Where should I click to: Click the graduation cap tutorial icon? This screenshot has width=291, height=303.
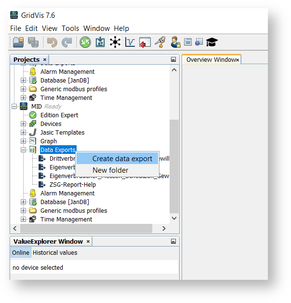pyautogui.click(x=212, y=42)
